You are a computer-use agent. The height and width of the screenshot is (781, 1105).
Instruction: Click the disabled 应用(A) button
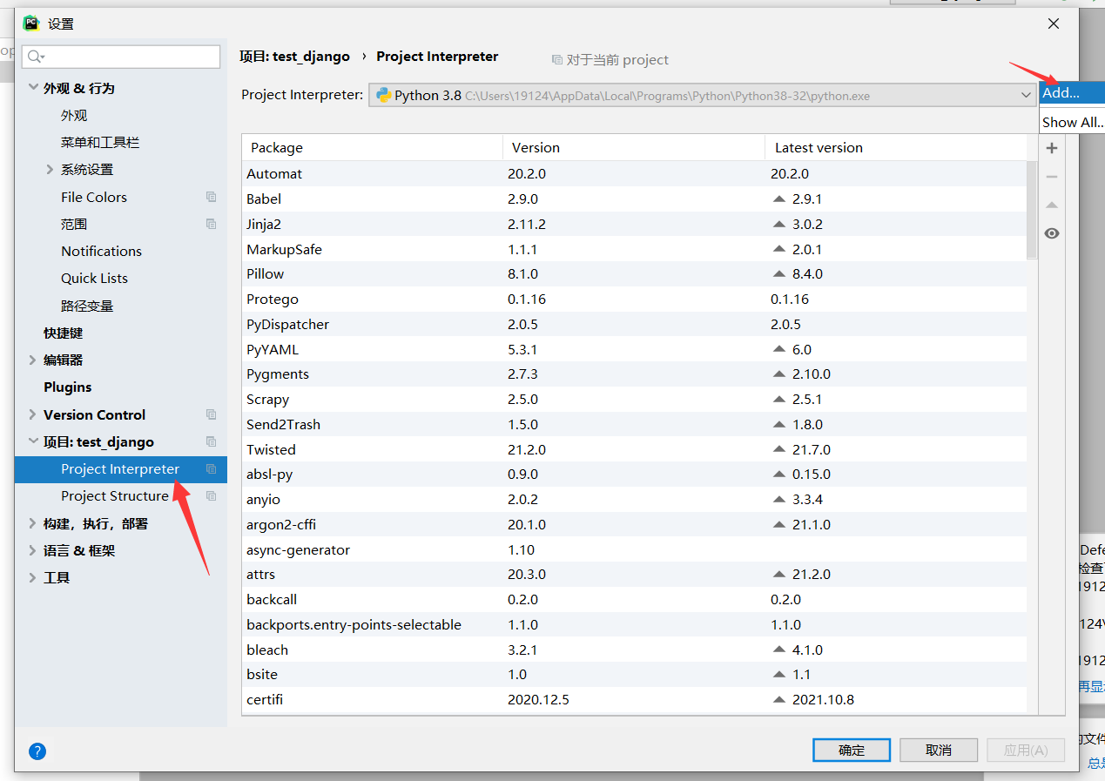coord(1026,750)
